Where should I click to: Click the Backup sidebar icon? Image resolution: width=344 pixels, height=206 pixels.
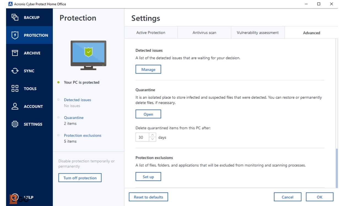[15, 17]
